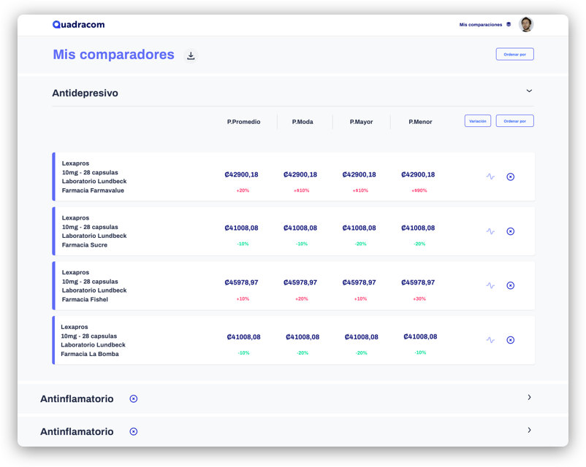Remove the Farmacia Sucre comparison row
The image size is (586, 467).
511,231
